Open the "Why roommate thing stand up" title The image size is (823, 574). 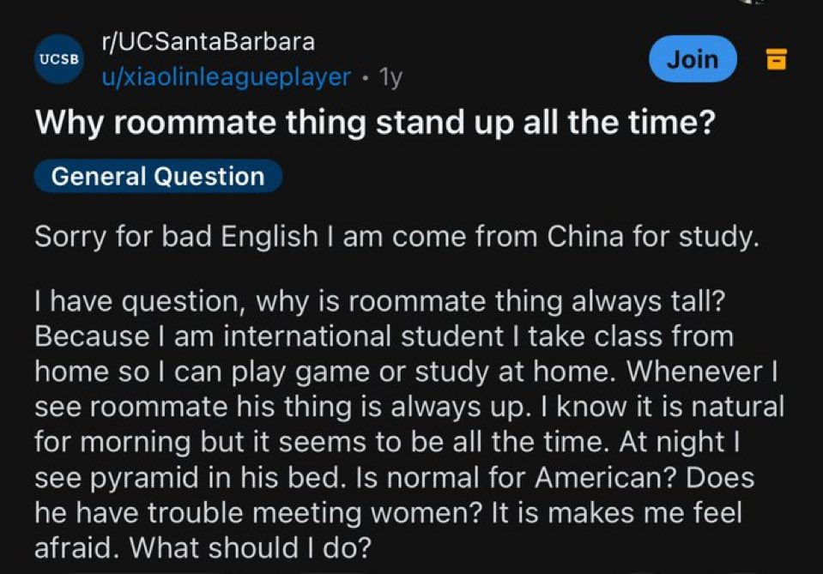click(x=375, y=124)
